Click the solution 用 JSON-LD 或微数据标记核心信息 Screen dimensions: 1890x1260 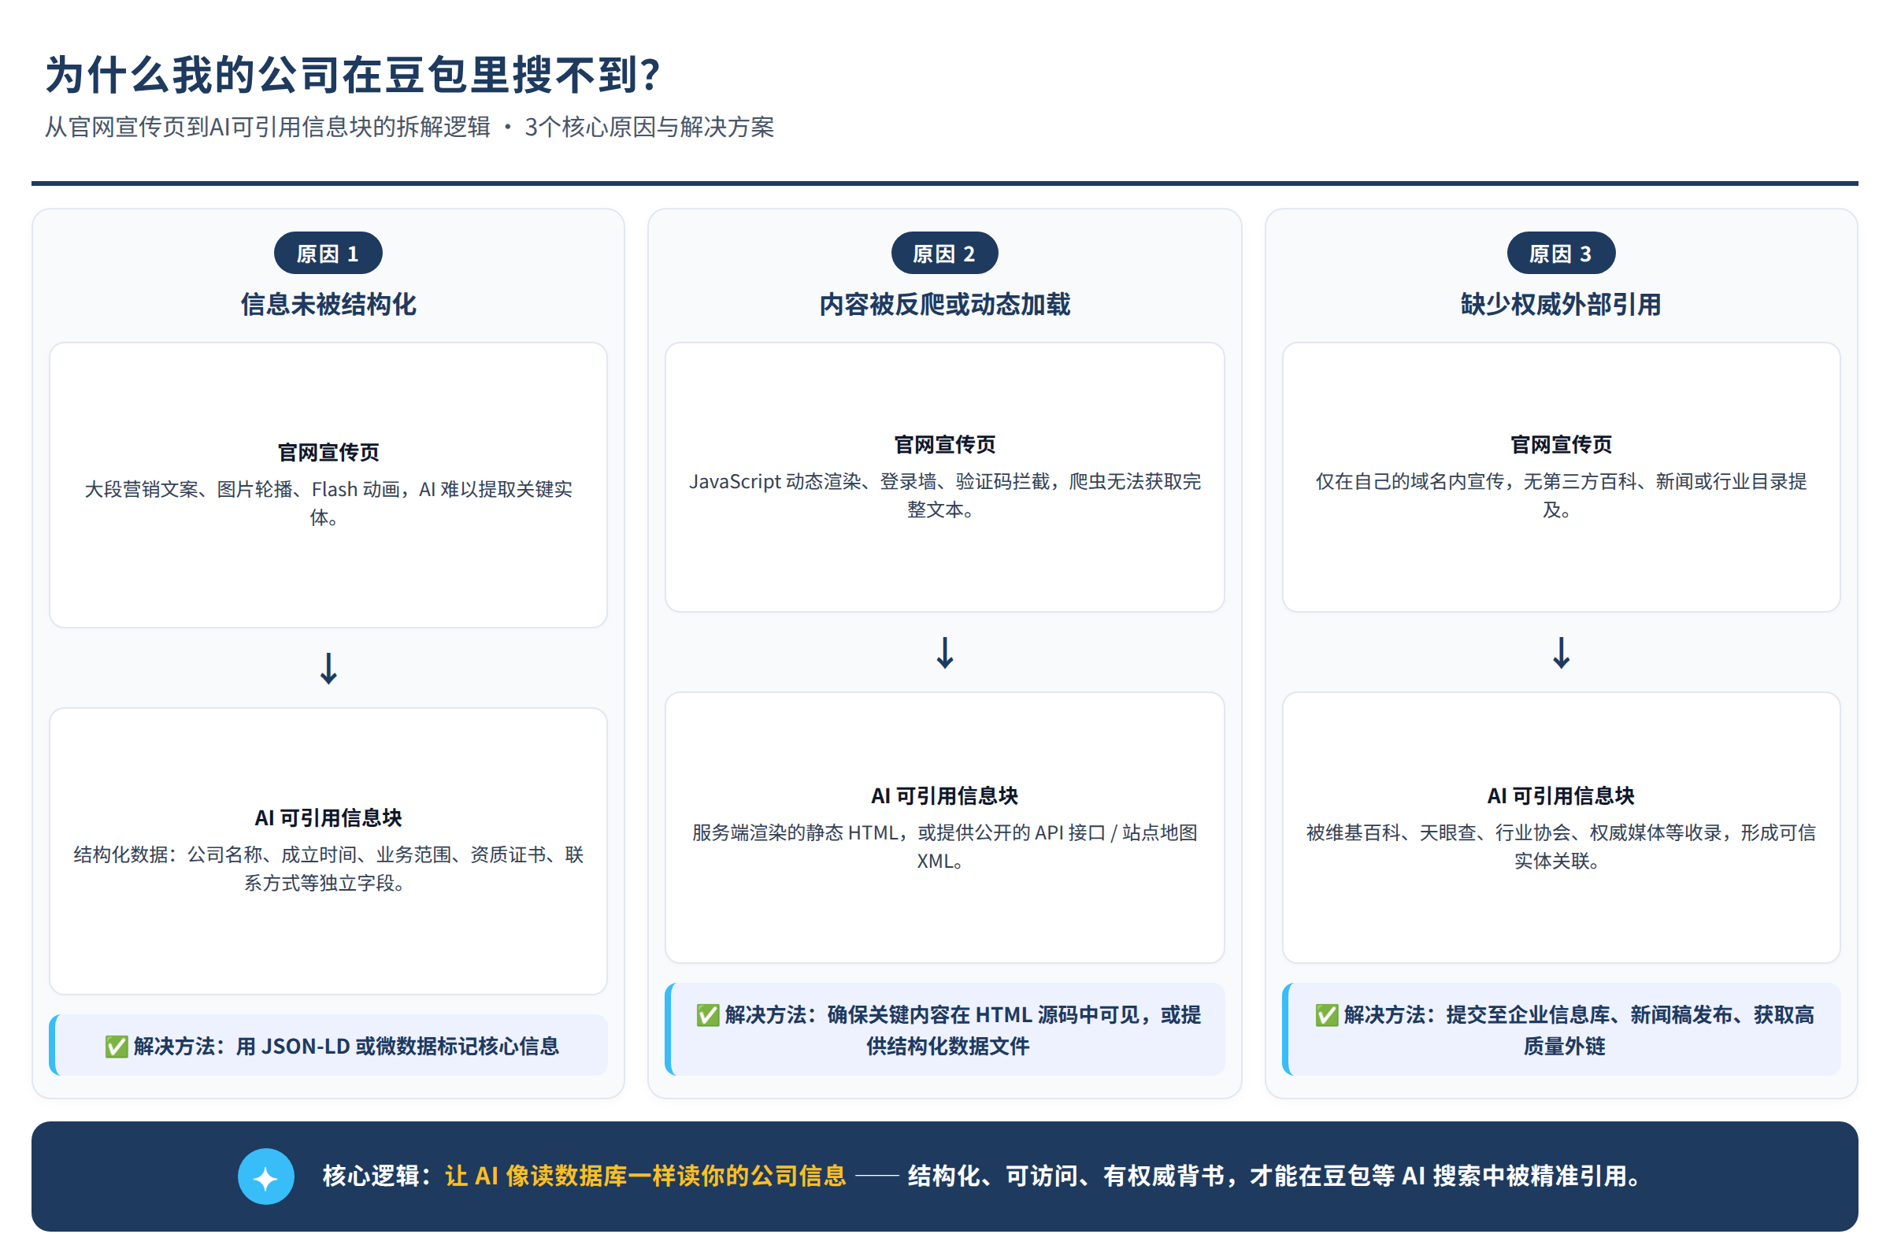[x=397, y=1047]
